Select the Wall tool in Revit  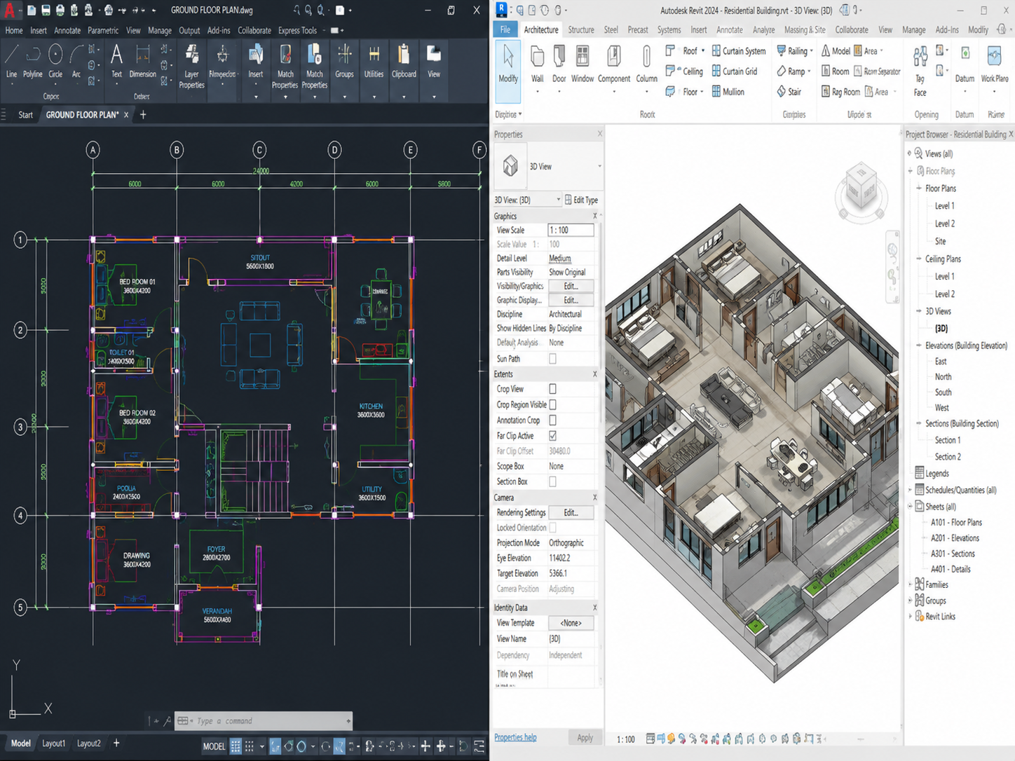tap(538, 64)
